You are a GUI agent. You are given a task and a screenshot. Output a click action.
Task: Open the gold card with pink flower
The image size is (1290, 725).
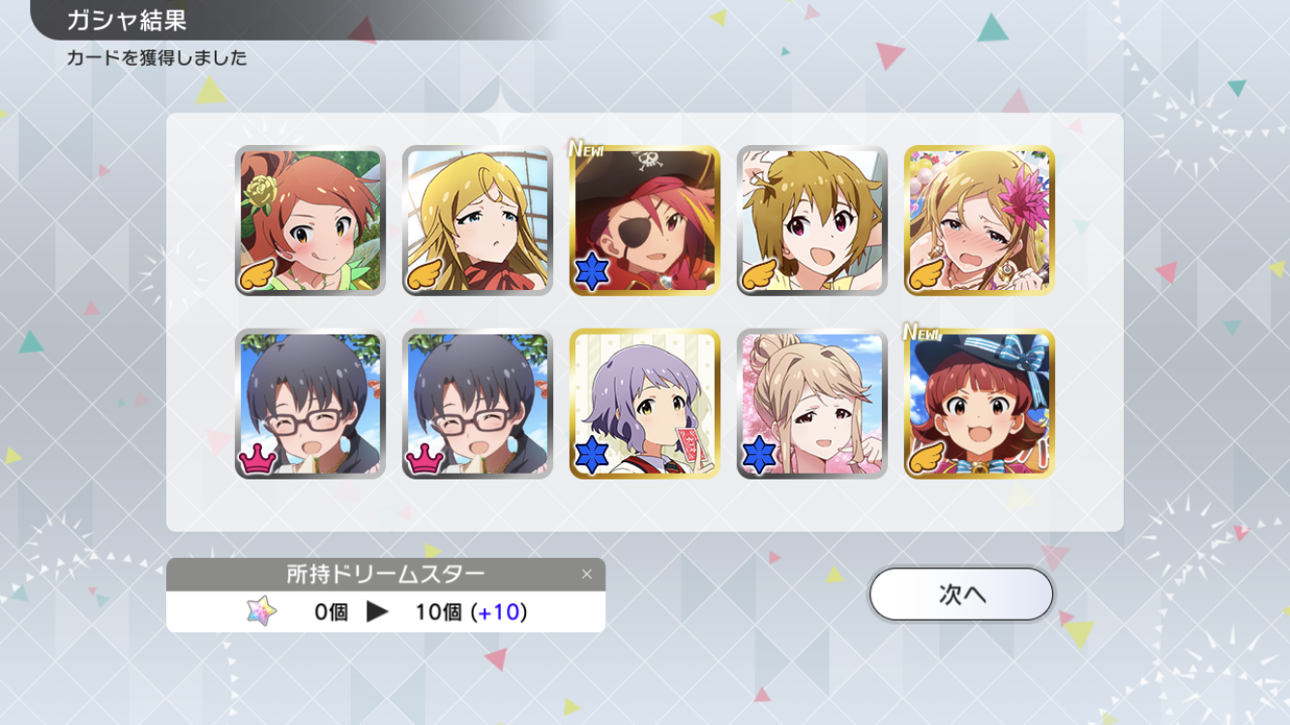980,220
